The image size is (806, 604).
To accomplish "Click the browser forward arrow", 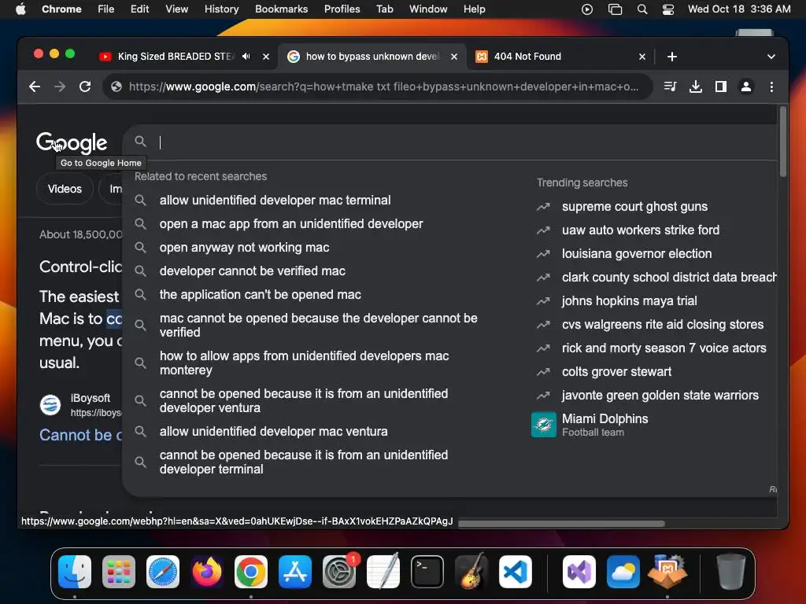I will (60, 87).
